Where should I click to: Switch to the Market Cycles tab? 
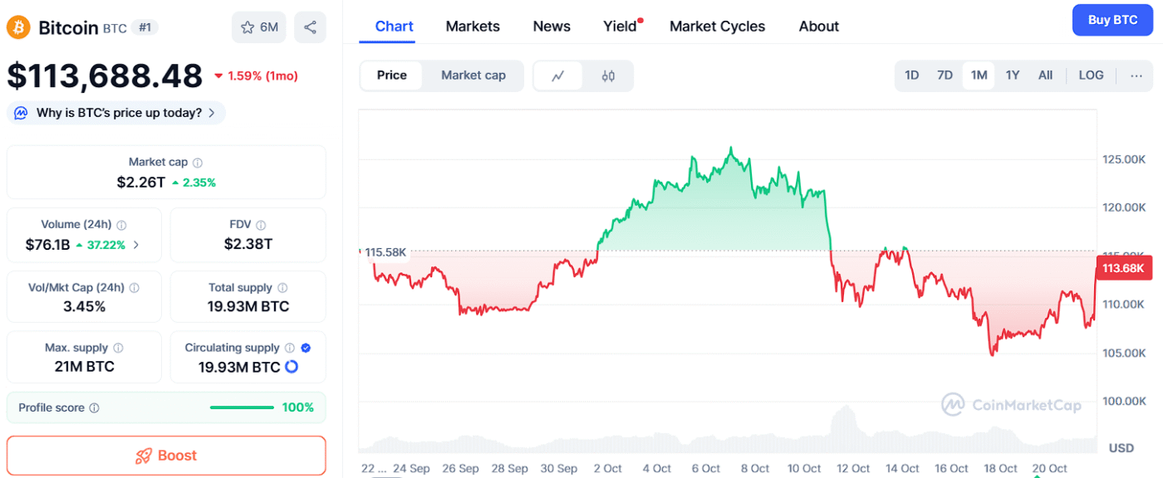717,27
